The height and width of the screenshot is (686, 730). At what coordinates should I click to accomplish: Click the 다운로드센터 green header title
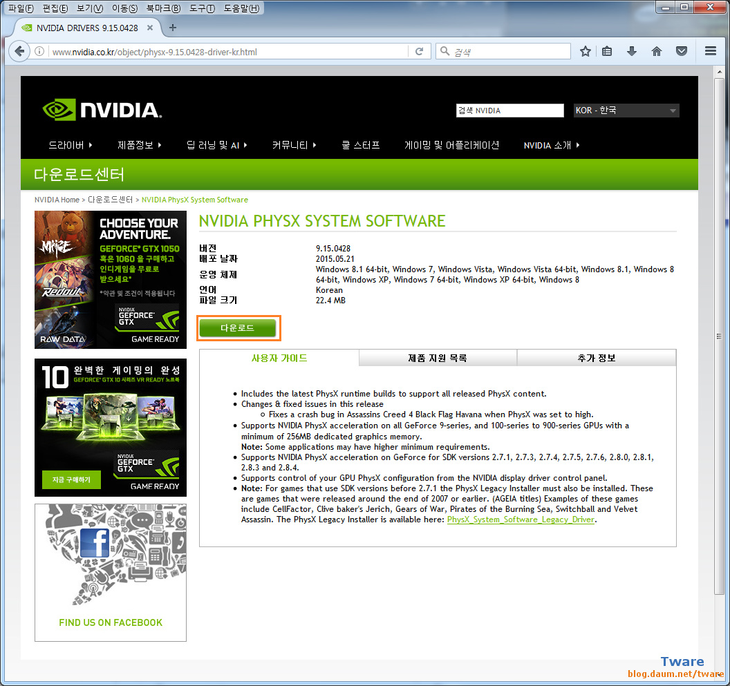[79, 175]
